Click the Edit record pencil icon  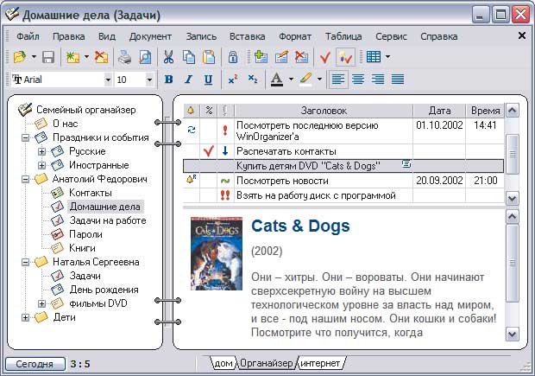[x=281, y=57]
